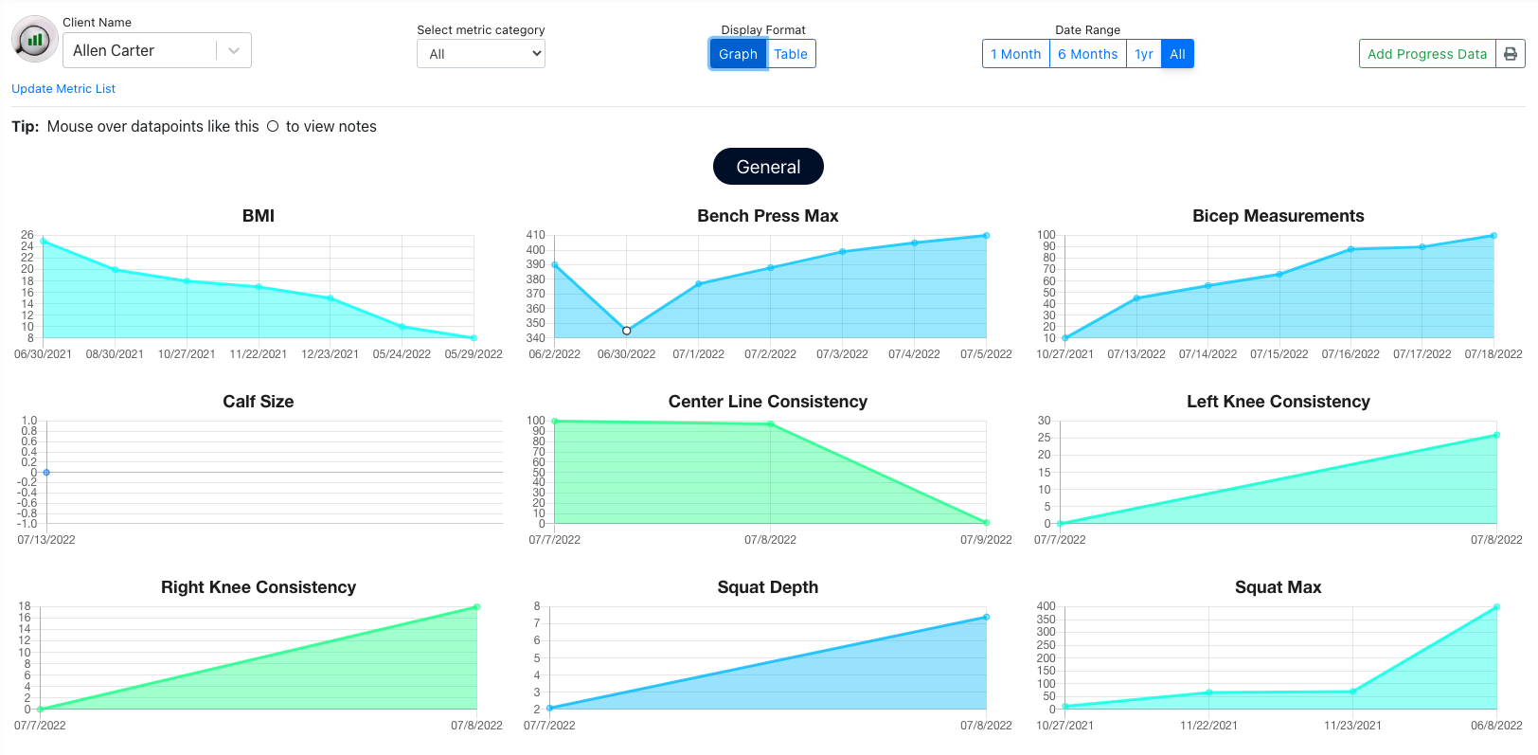Select the 1yr date range
1538x755 pixels.
click(1144, 54)
